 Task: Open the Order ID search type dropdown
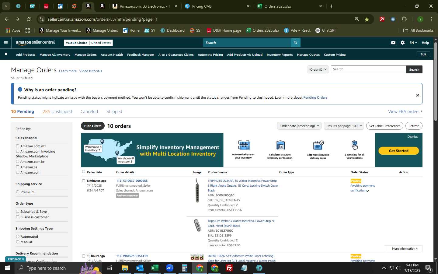pos(318,69)
